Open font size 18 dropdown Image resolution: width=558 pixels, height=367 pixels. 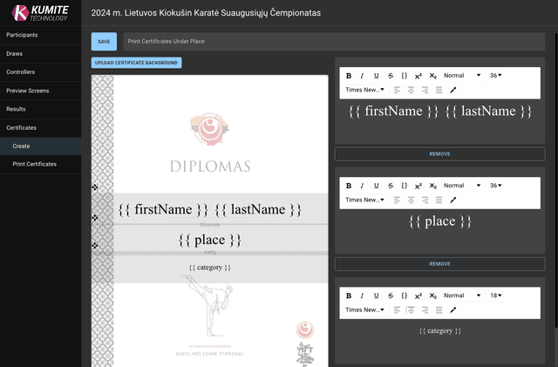pyautogui.click(x=495, y=296)
